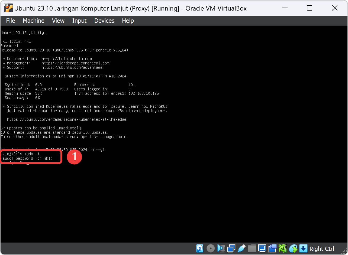This screenshot has height=255, width=348.
Task: Click the 'System information as of' line
Action: tap(66, 76)
